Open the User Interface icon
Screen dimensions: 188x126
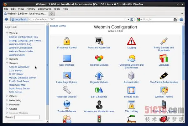point(67,58)
